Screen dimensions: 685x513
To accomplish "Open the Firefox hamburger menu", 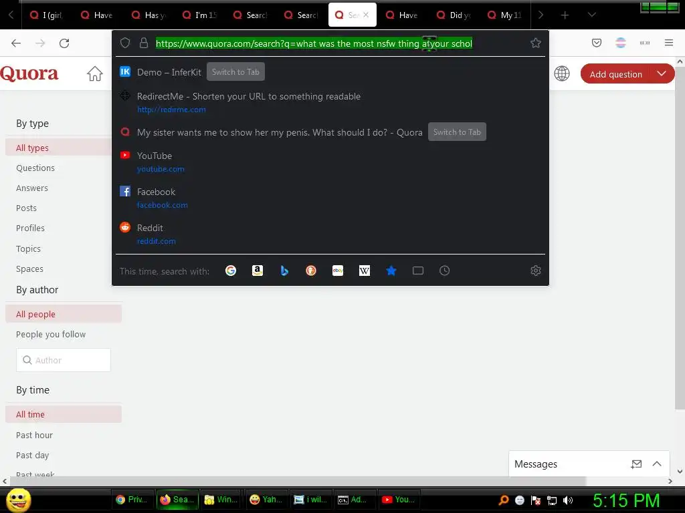I will pyautogui.click(x=669, y=43).
